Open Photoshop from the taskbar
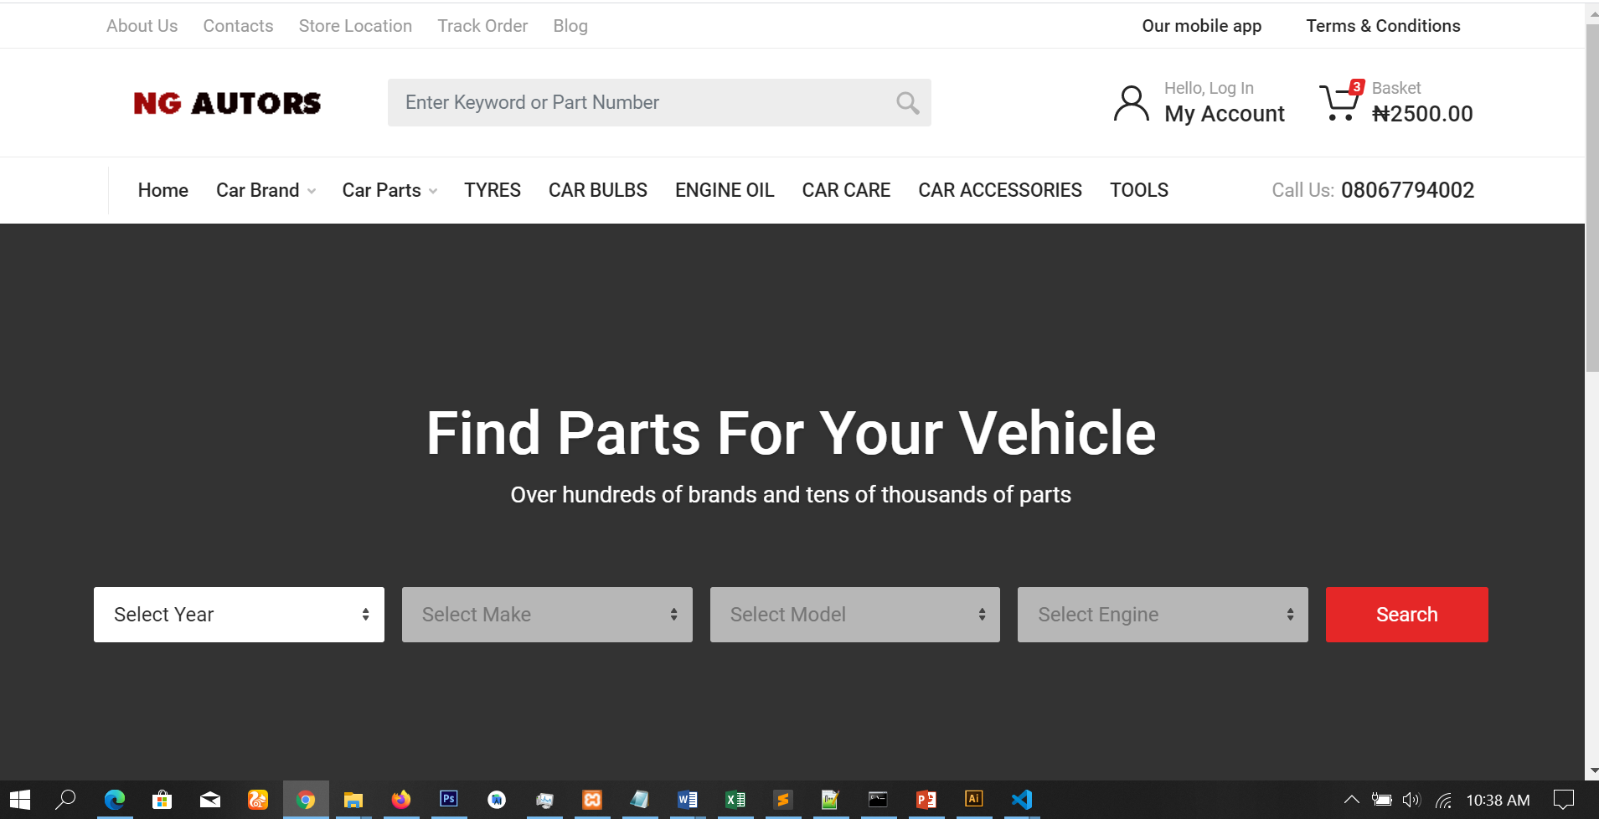The width and height of the screenshot is (1599, 819). coord(449,800)
